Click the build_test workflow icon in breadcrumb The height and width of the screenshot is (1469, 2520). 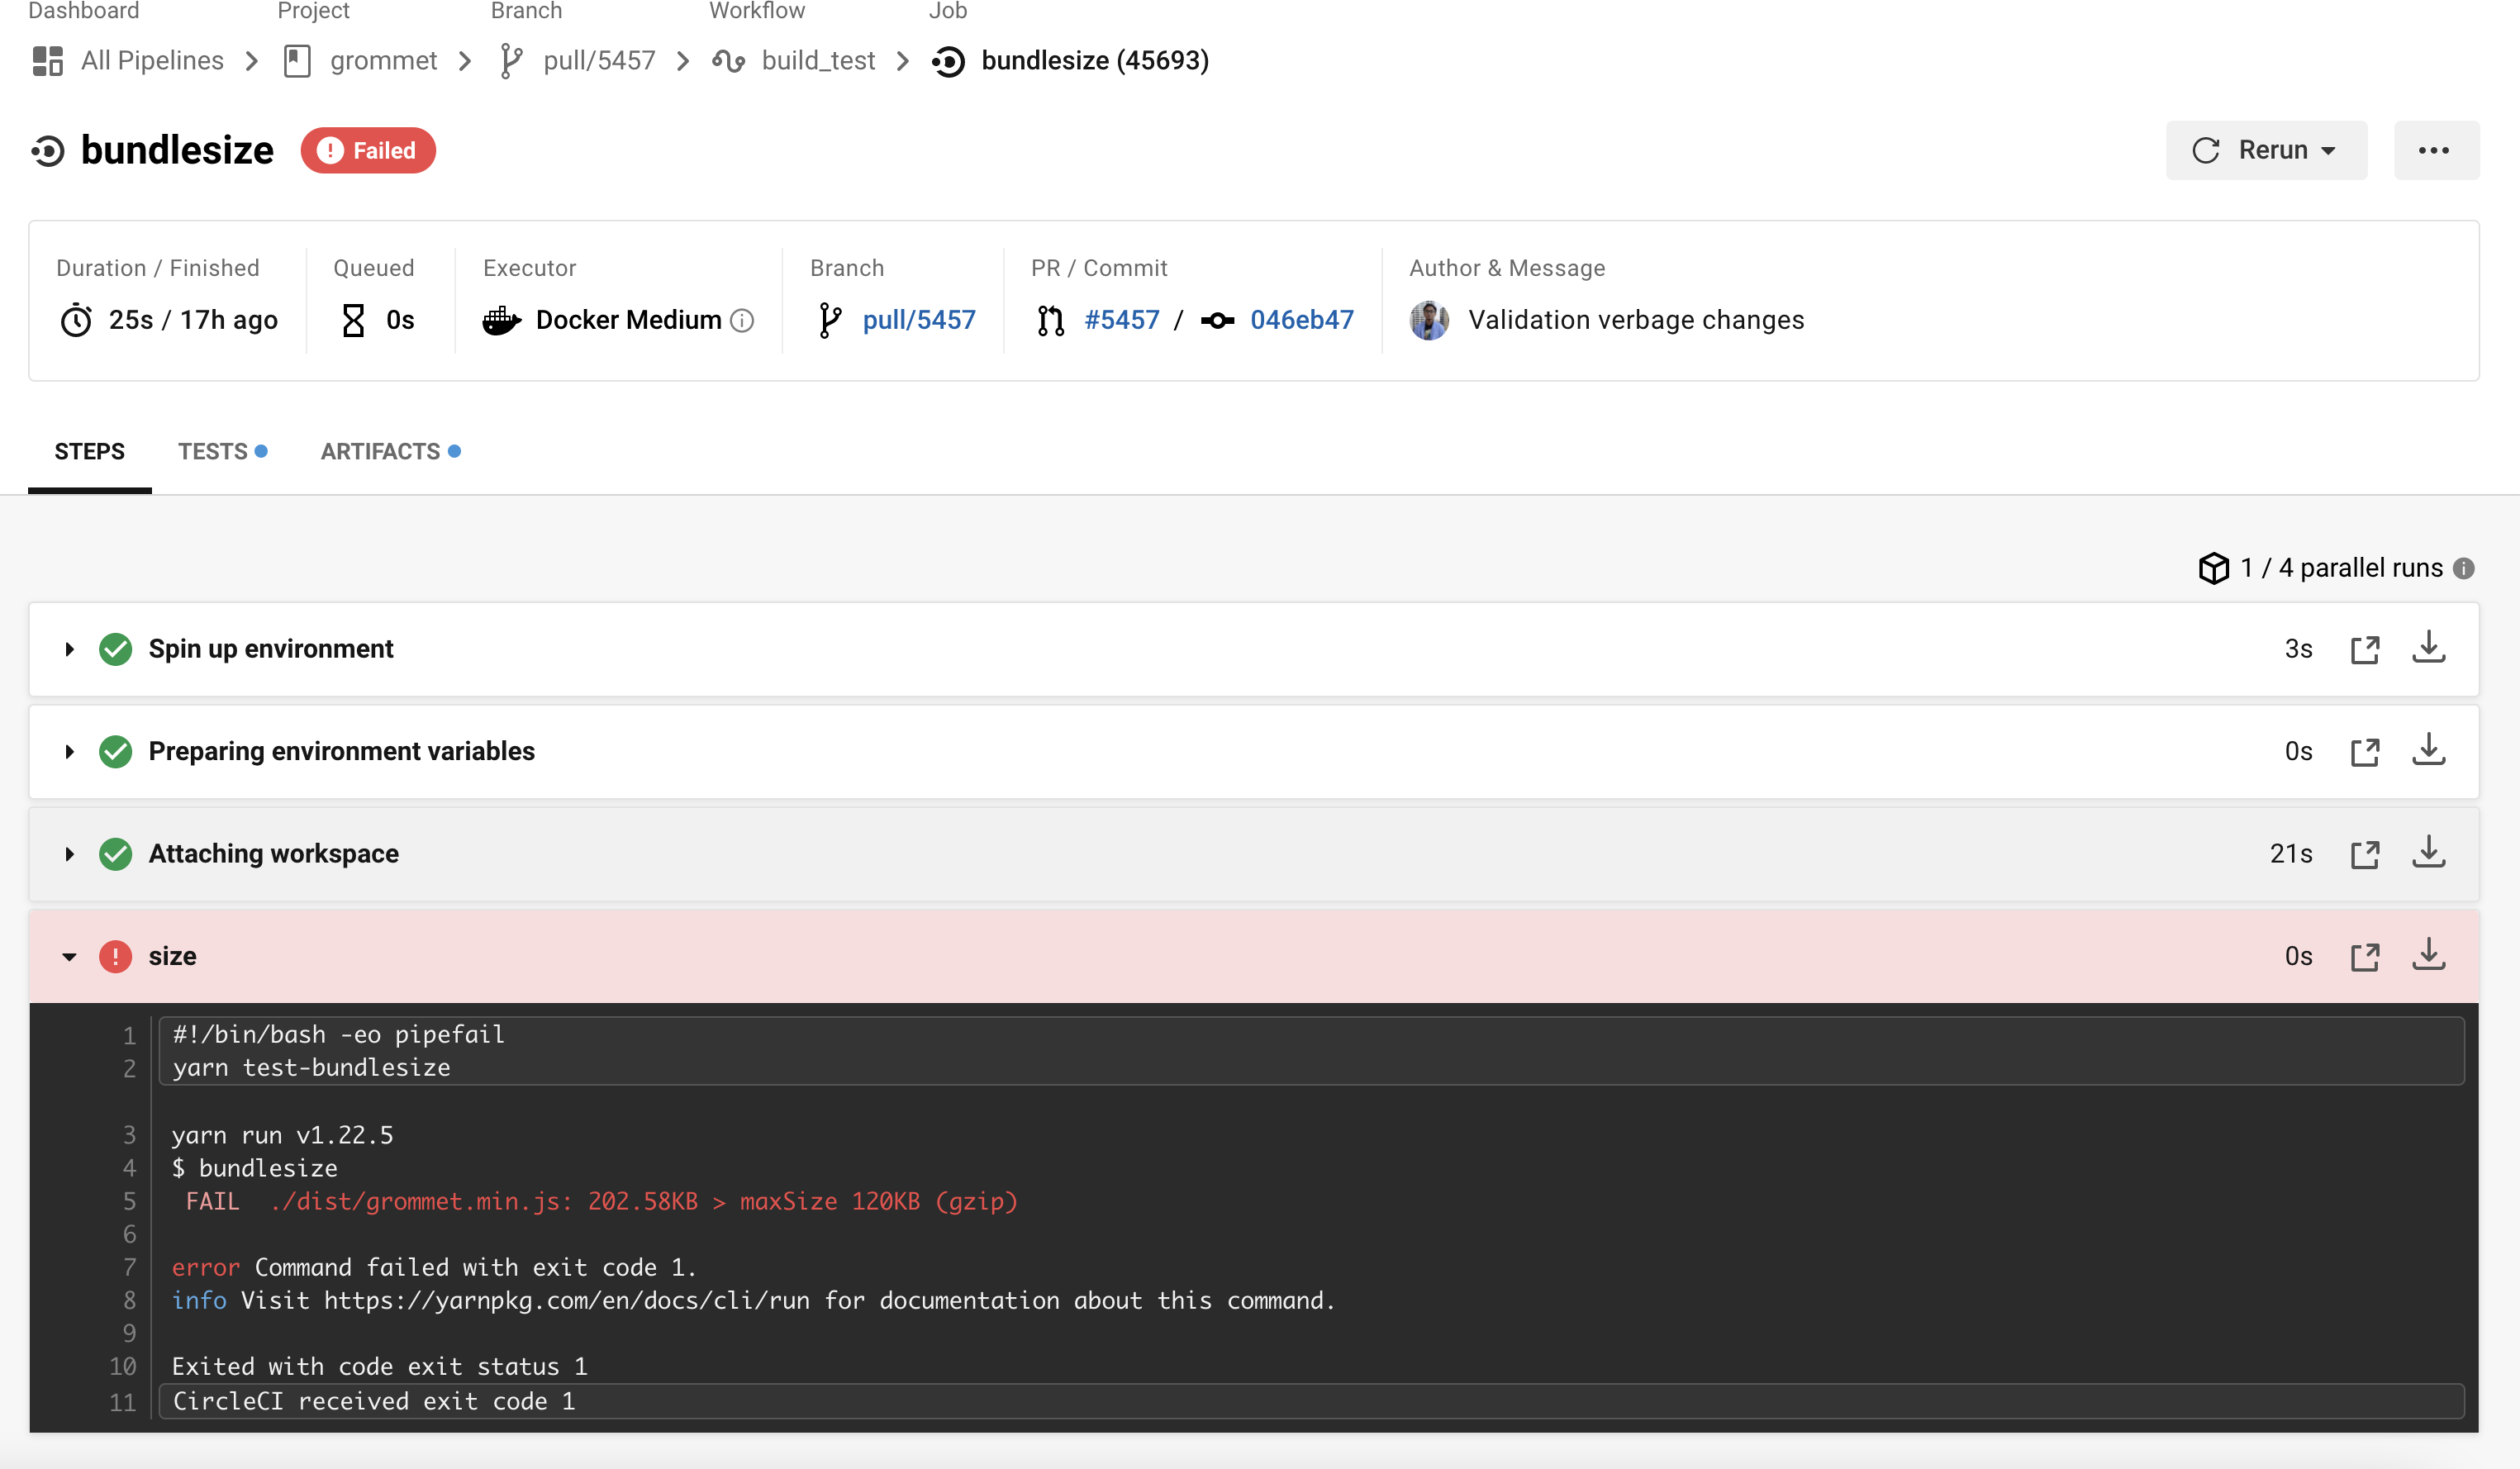[x=731, y=60]
